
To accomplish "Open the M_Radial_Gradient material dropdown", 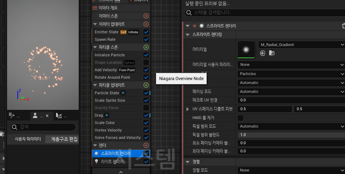I will tap(301, 45).
